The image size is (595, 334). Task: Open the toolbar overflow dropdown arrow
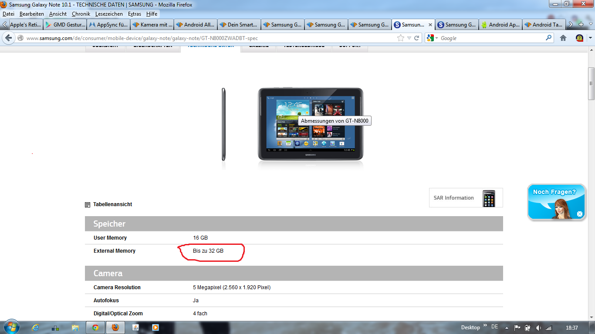click(x=590, y=38)
